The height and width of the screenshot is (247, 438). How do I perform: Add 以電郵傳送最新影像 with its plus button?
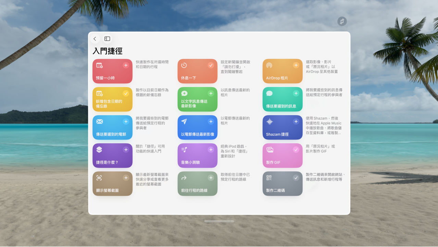(x=211, y=121)
